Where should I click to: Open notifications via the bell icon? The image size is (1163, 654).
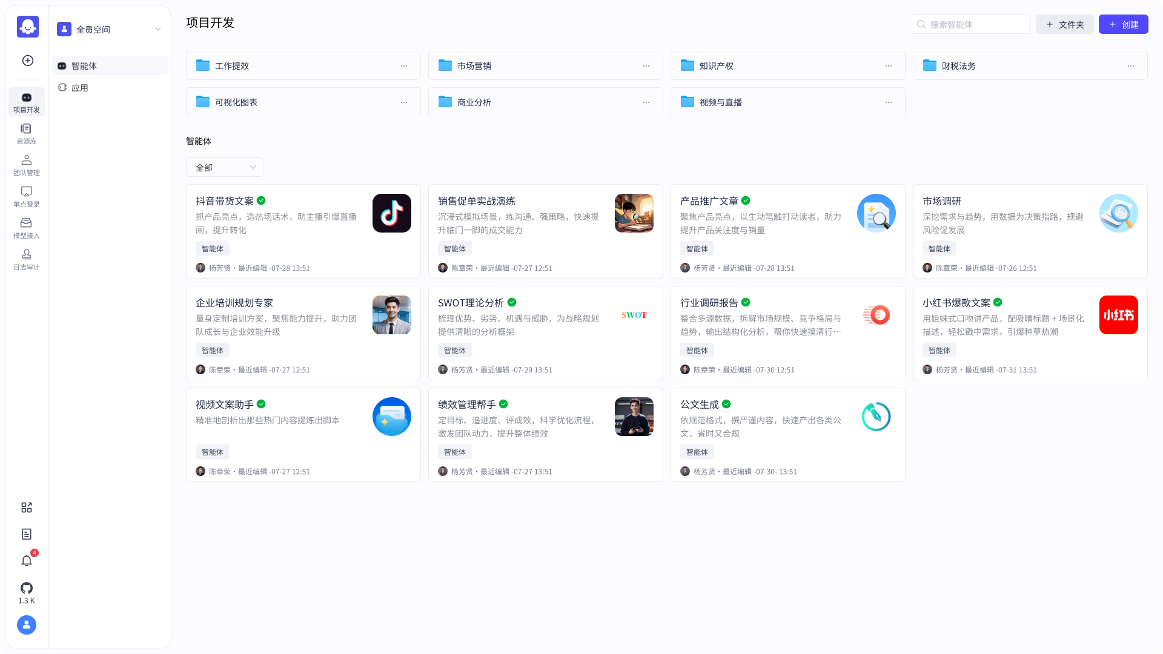(x=26, y=561)
